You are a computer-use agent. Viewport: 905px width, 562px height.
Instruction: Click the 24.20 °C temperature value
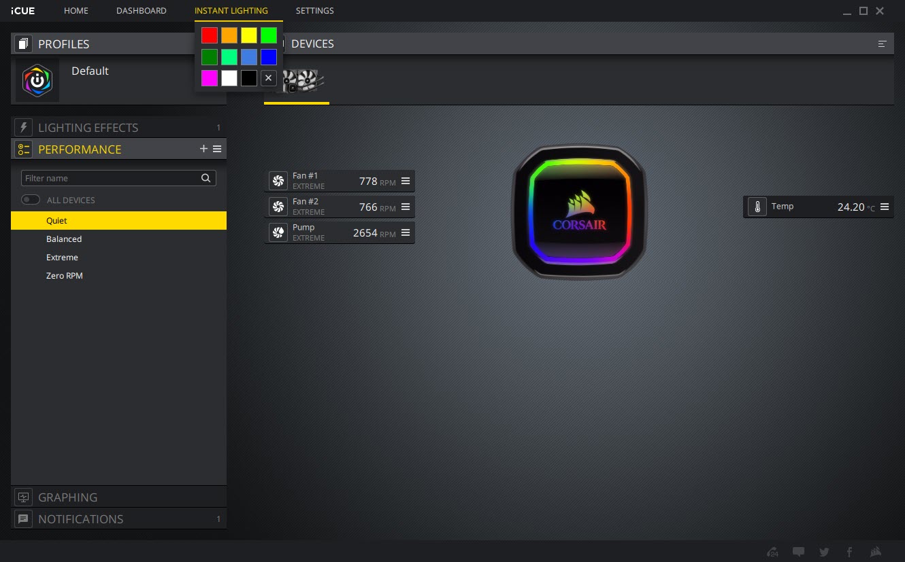[x=856, y=207]
